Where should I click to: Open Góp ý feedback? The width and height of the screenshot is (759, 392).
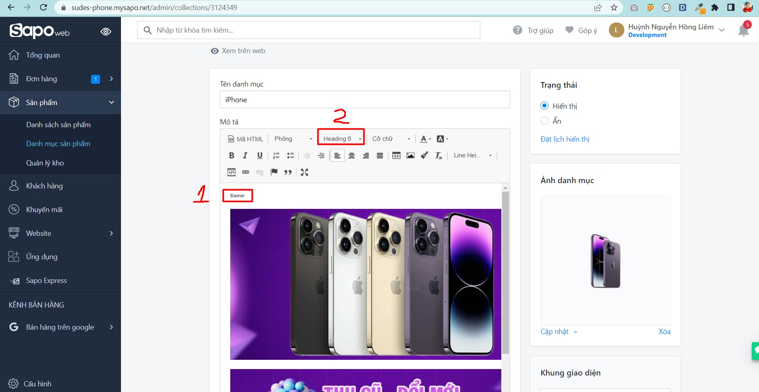pyautogui.click(x=581, y=30)
